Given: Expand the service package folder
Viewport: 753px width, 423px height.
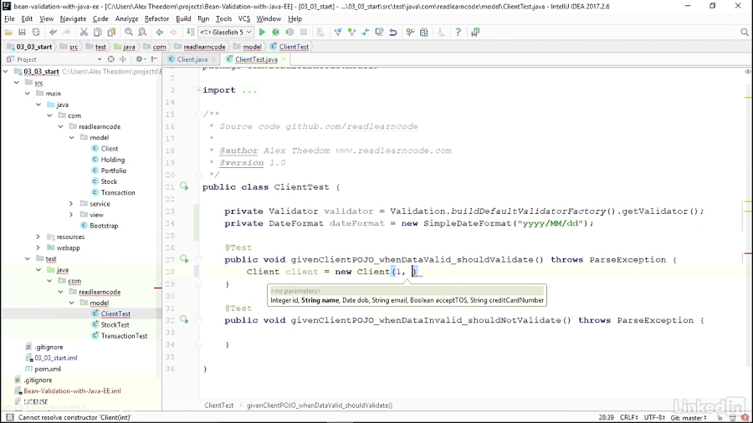Looking at the screenshot, I should [x=71, y=204].
